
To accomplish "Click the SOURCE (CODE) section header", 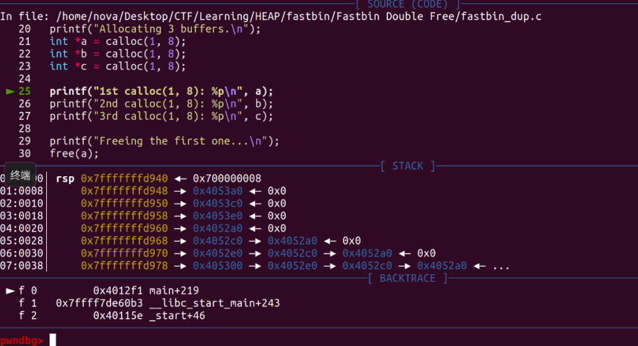I will (407, 5).
